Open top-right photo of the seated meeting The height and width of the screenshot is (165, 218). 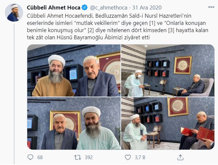point(168,71)
